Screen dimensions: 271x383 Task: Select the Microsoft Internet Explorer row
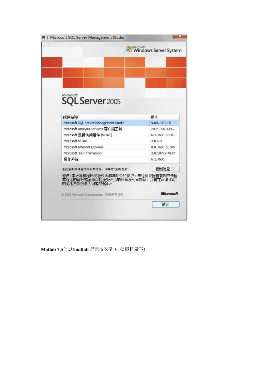point(120,147)
